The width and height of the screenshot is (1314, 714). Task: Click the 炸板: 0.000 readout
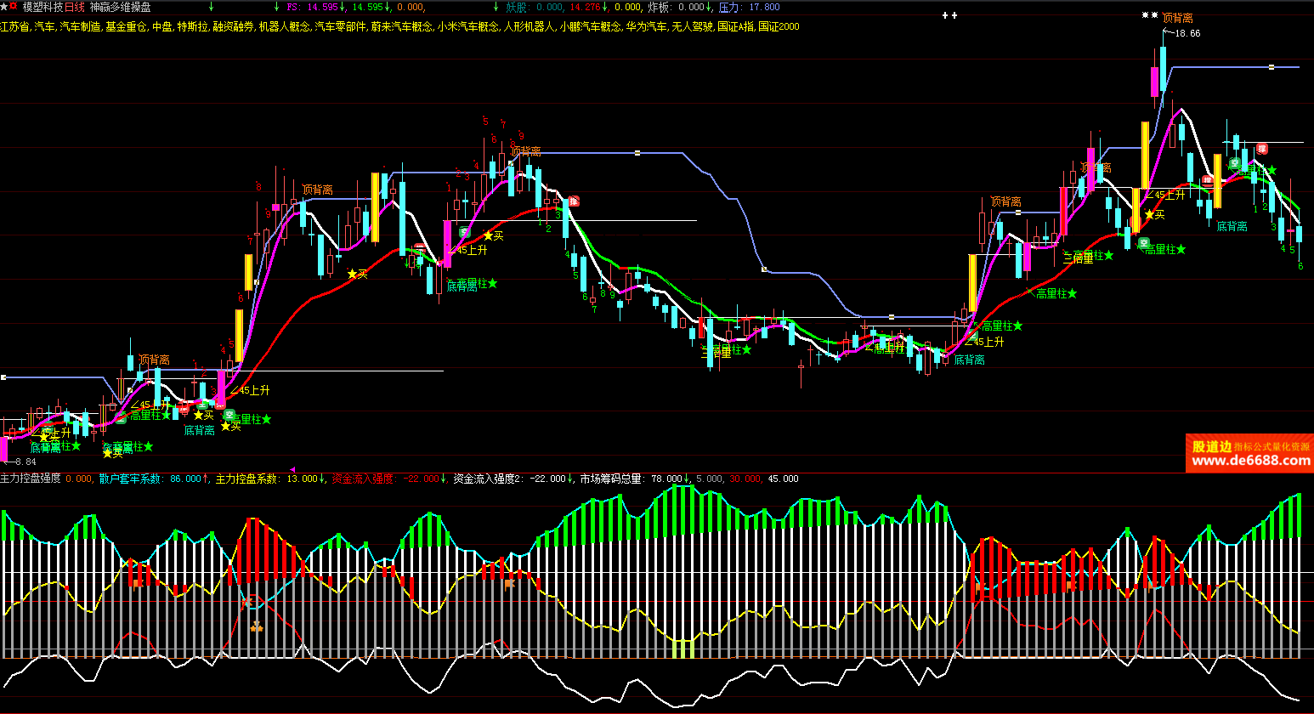(677, 7)
